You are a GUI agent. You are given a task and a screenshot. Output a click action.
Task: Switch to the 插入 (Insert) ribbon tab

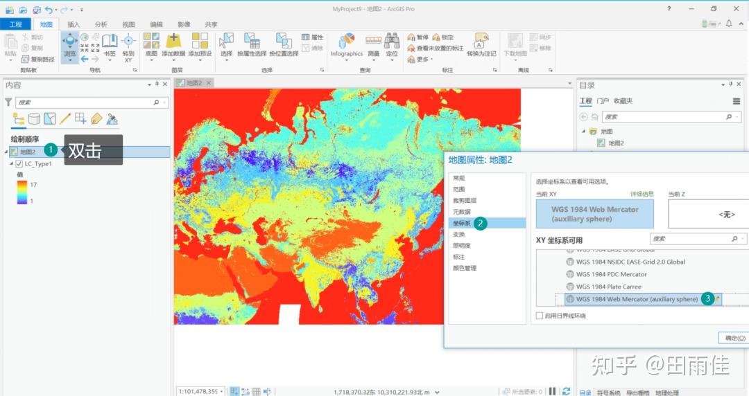[x=74, y=24]
